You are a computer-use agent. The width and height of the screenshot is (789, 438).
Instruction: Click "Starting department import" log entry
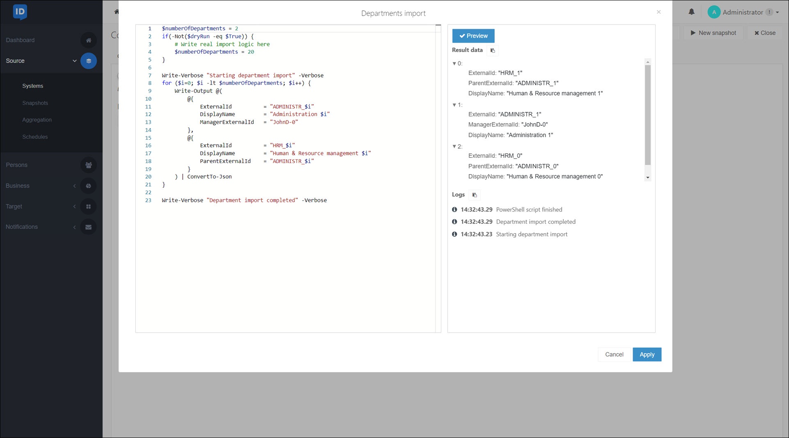[x=532, y=234]
